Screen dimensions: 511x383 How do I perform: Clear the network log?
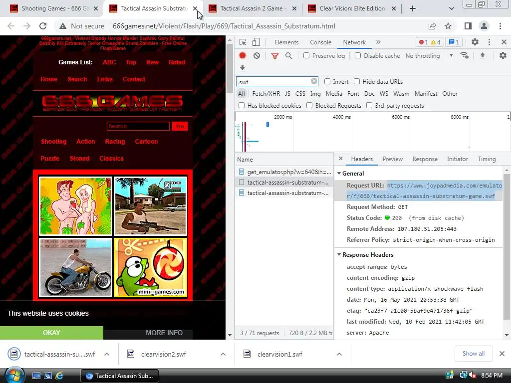257,56
